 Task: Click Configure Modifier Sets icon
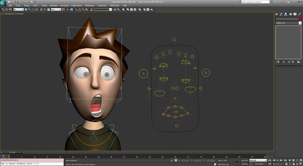(x=299, y=62)
